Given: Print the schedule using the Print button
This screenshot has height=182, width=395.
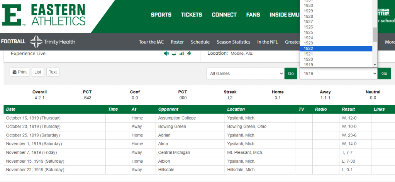Looking at the screenshot, I should [19, 72].
